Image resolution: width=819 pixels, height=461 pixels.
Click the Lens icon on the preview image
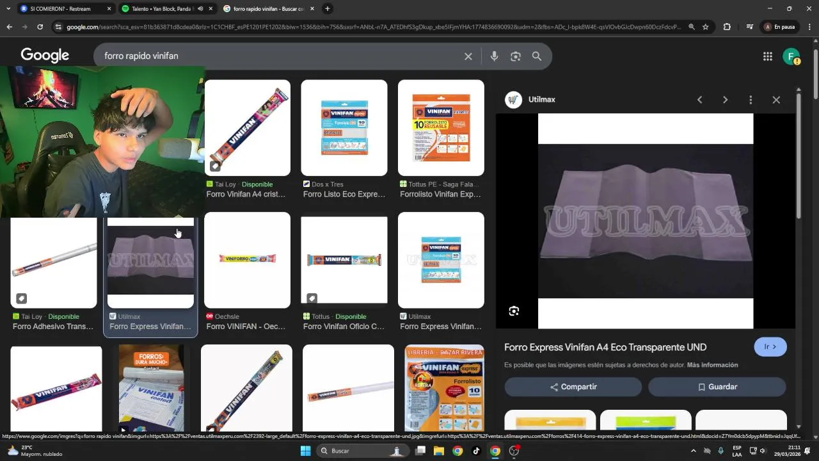514,311
